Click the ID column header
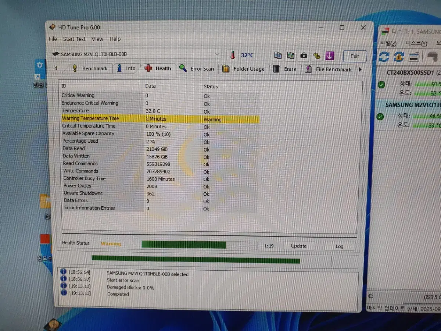The width and height of the screenshot is (441, 331). (x=64, y=86)
